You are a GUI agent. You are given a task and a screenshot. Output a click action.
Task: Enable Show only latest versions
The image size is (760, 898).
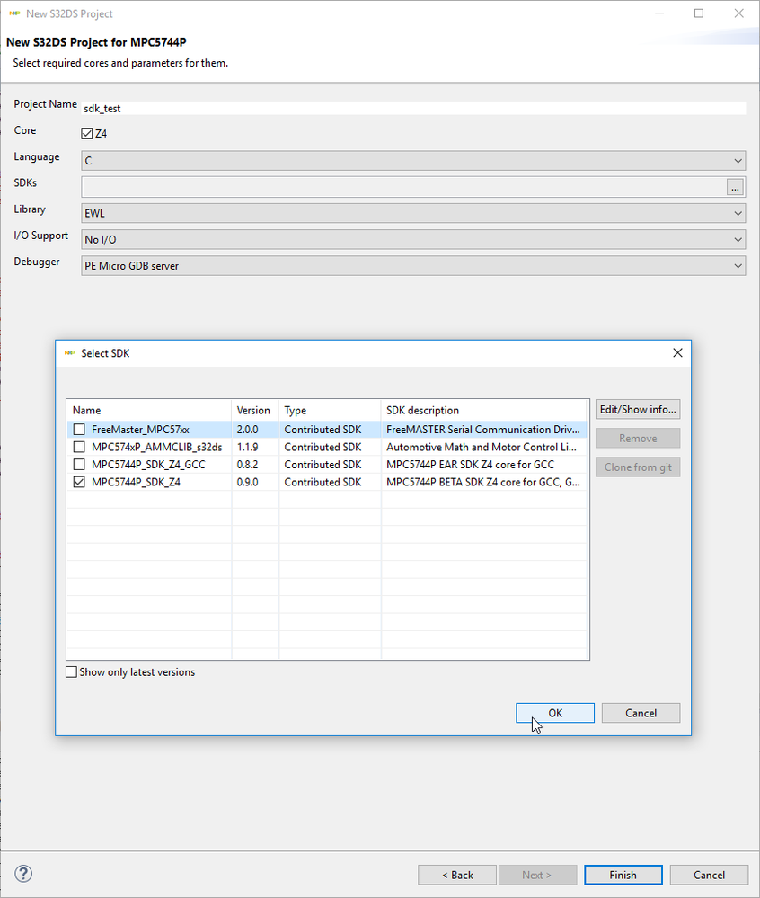pyautogui.click(x=72, y=671)
